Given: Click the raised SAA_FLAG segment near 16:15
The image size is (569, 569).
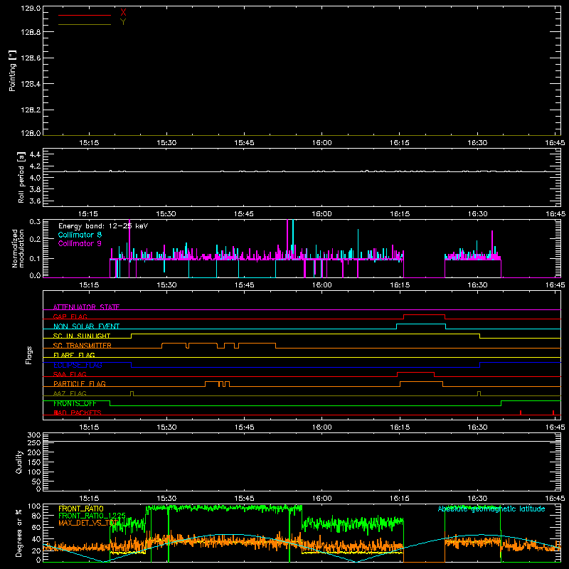Looking at the screenshot, I should pyautogui.click(x=415, y=372).
